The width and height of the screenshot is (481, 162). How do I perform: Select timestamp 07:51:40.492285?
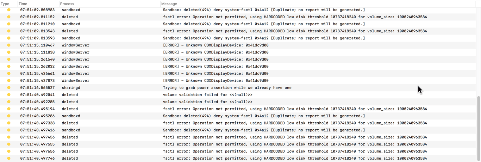pos(37,102)
